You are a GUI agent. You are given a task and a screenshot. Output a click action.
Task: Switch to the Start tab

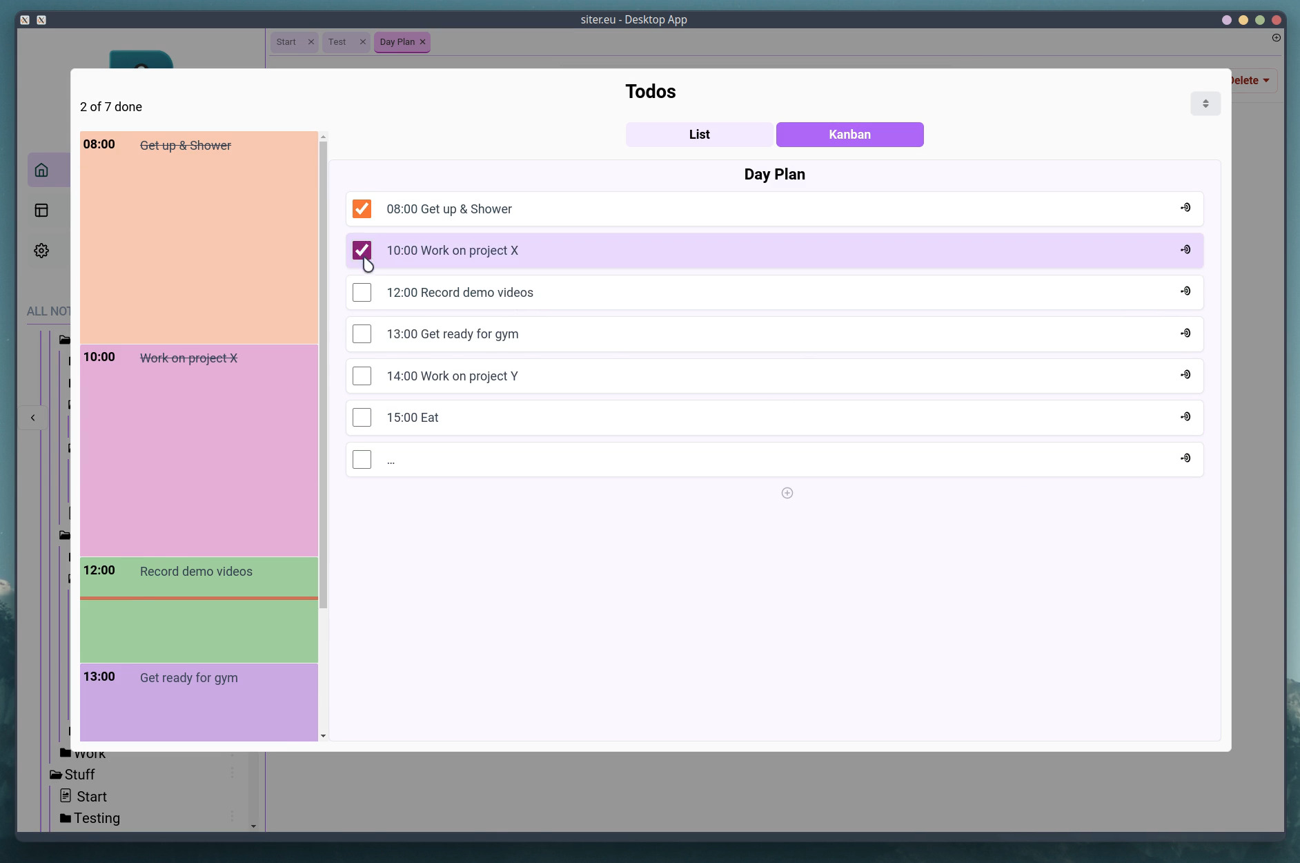click(x=285, y=41)
